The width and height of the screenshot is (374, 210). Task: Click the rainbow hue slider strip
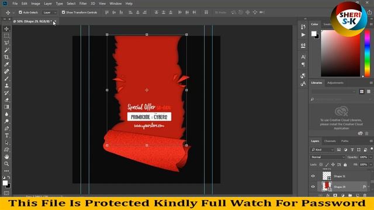(x=367, y=53)
